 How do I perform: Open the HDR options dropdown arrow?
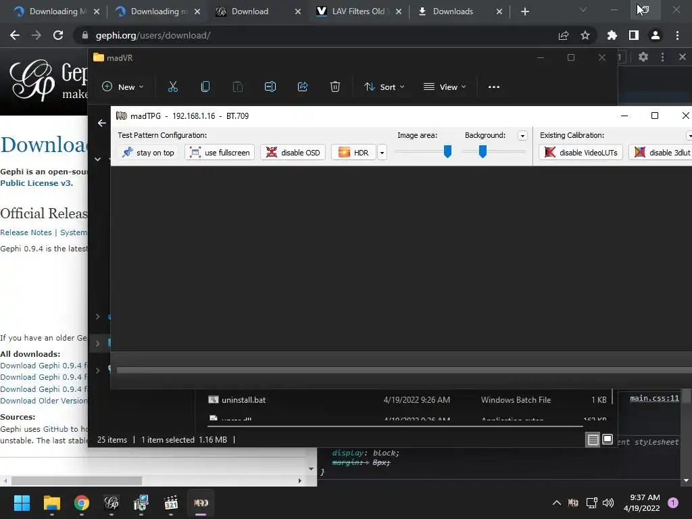point(382,153)
